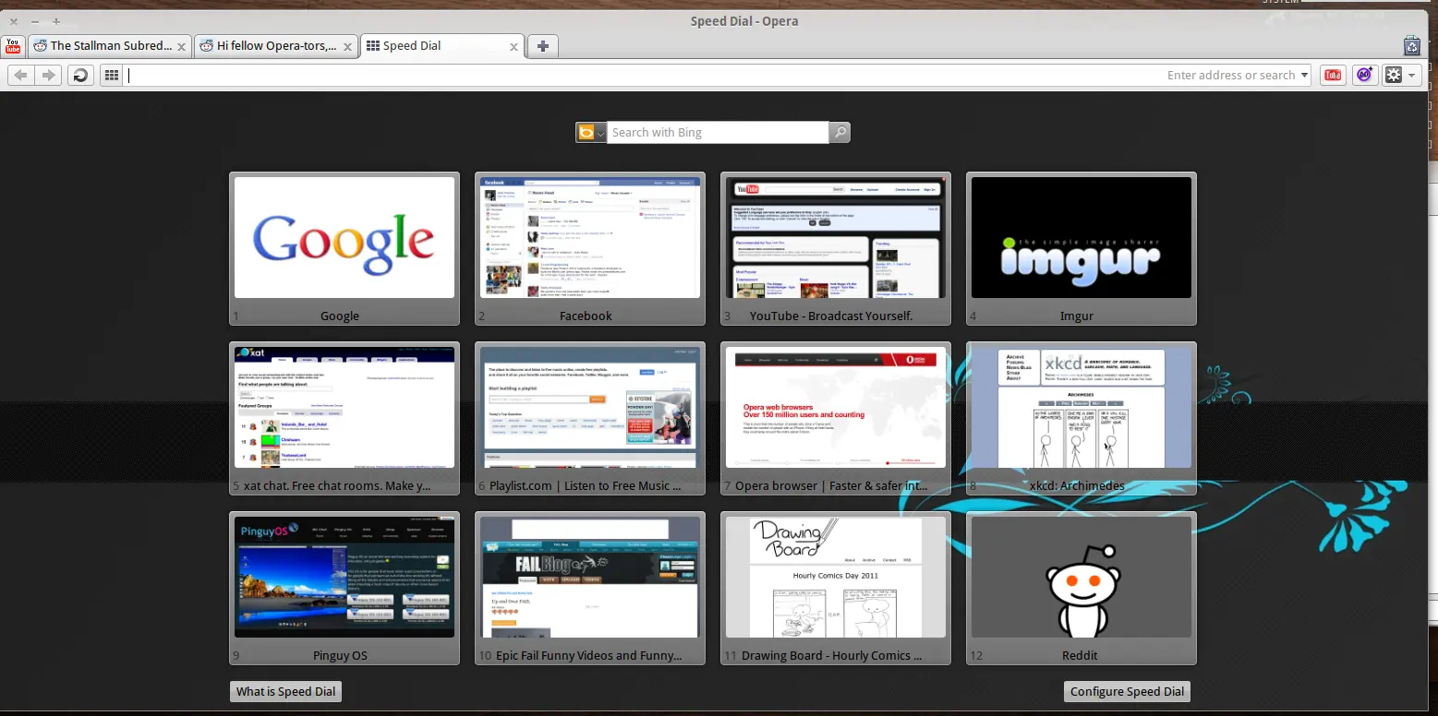Click the Speed Dial grid icon beside address bar
This screenshot has width=1438, height=716.
(x=112, y=76)
